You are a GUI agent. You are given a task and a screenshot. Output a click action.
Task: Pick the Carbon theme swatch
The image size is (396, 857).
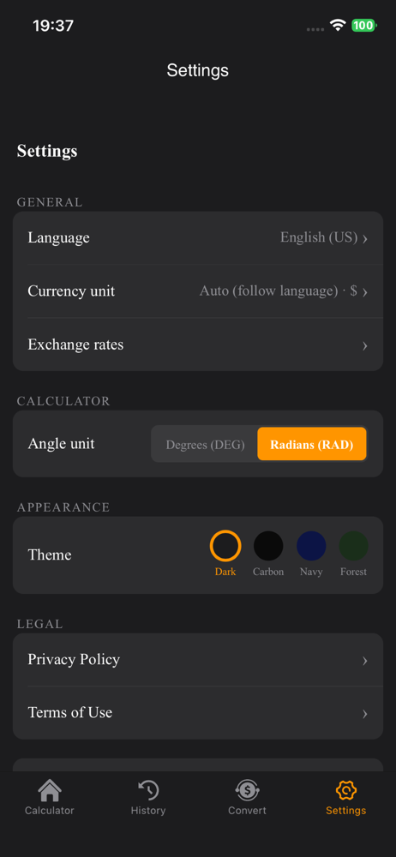268,545
